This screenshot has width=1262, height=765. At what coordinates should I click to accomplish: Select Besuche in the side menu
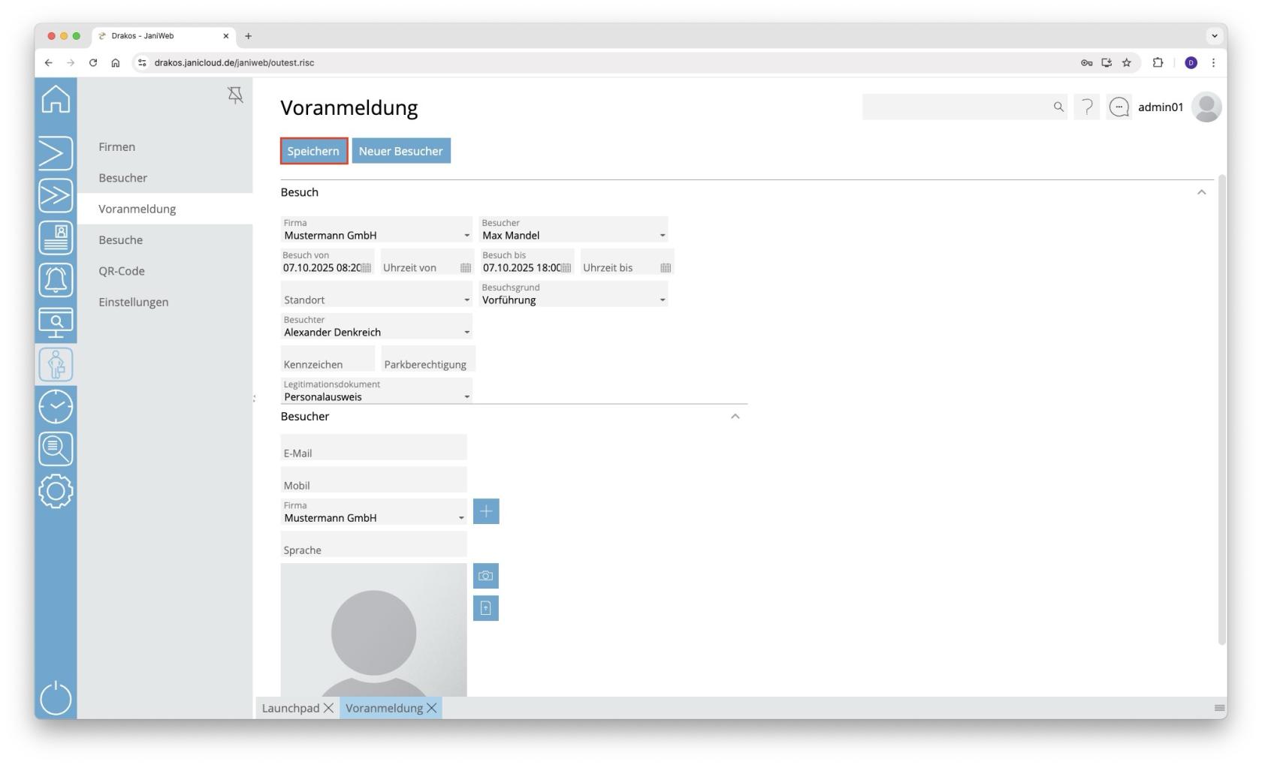click(x=121, y=240)
